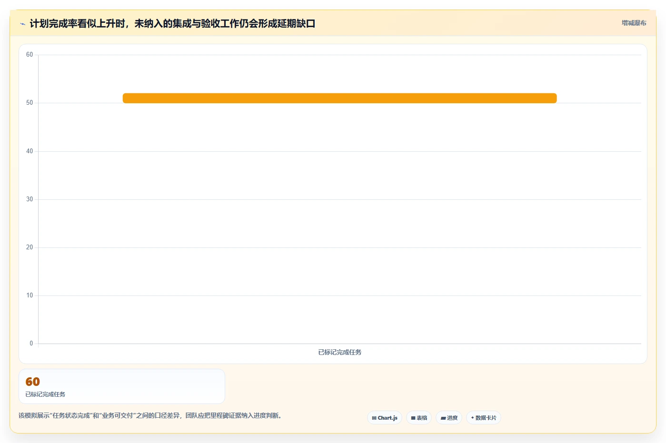Viewport: 666px width, 443px height.
Task: Click the Chart.js chip
Action: click(x=385, y=418)
